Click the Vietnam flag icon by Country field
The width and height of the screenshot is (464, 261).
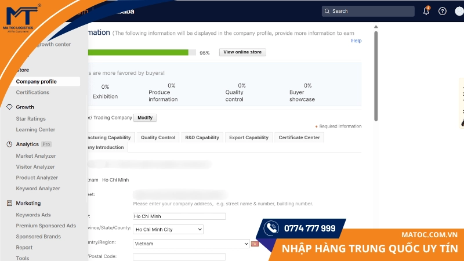click(255, 244)
